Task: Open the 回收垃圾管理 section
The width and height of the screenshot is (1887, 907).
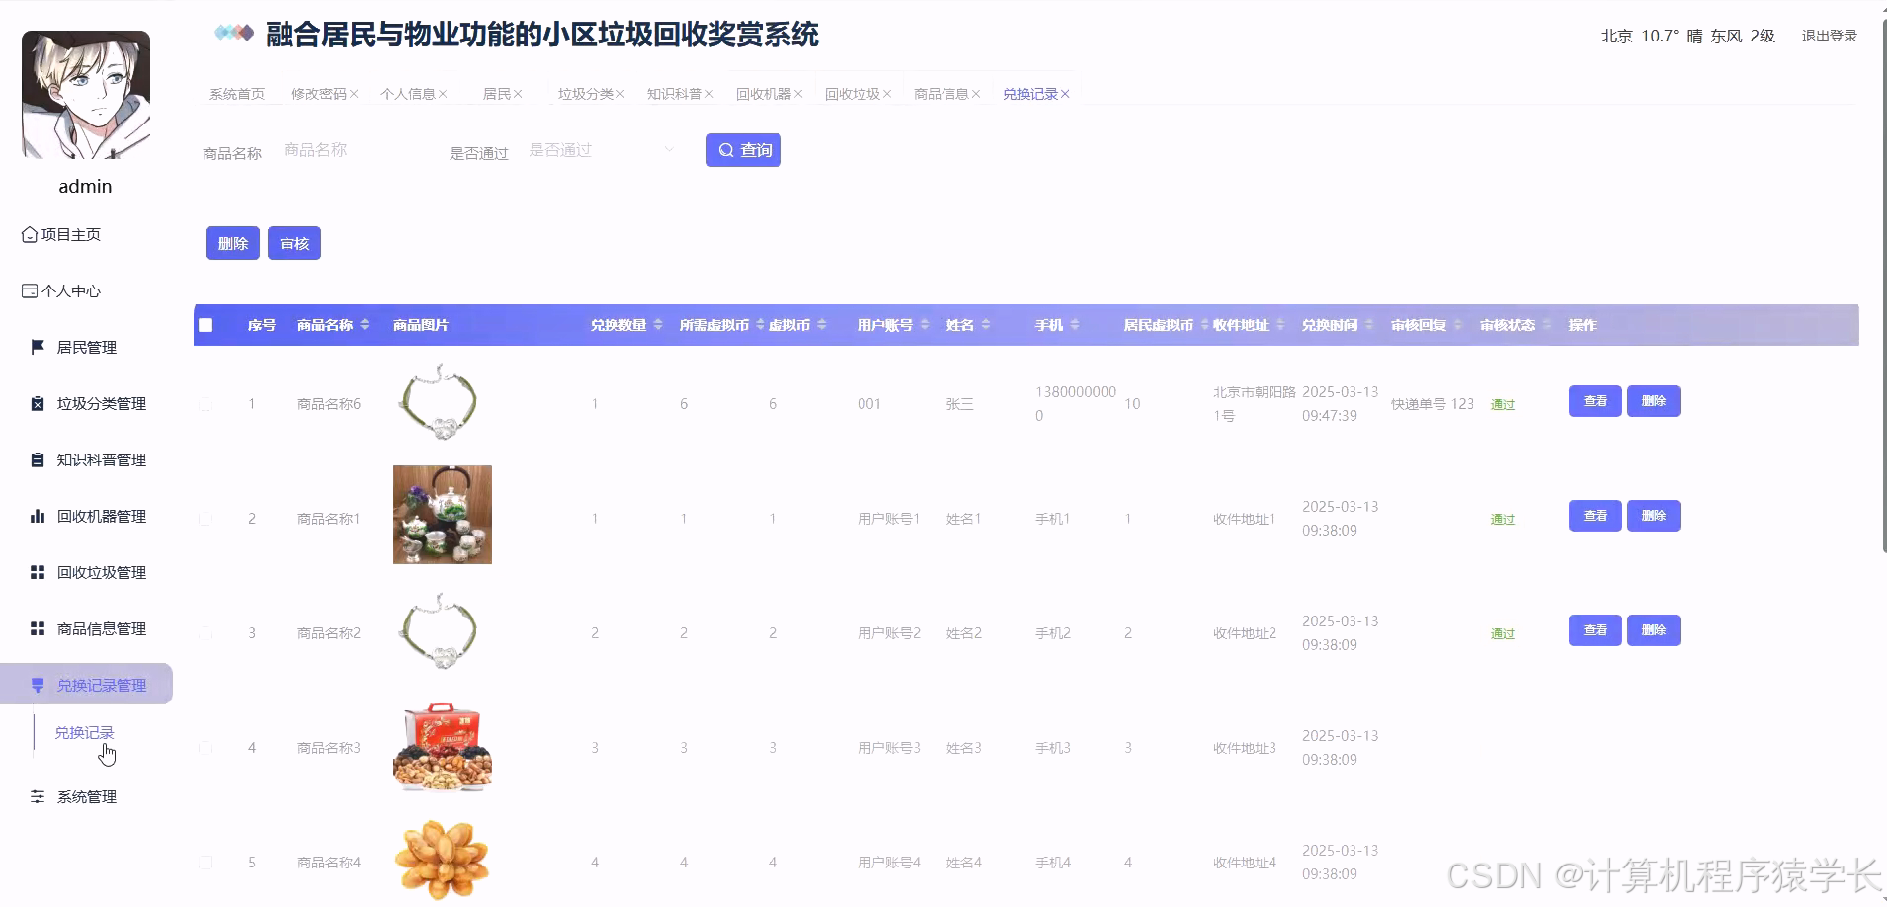Action: click(95, 571)
